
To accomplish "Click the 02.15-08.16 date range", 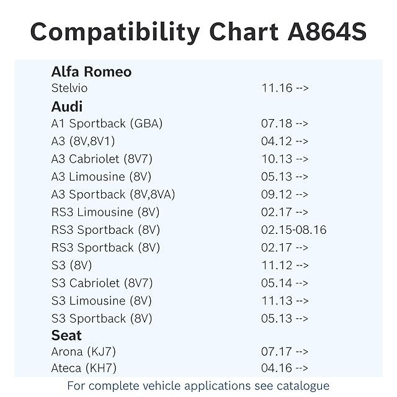I will click(293, 230).
